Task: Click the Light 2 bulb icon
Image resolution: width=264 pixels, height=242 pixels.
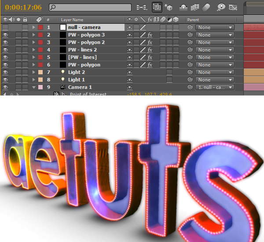Action: point(63,72)
